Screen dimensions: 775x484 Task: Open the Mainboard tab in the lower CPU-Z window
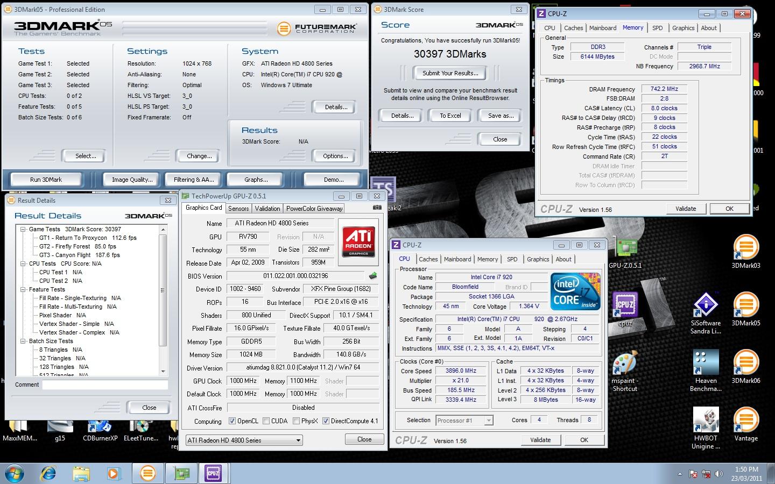(x=457, y=259)
